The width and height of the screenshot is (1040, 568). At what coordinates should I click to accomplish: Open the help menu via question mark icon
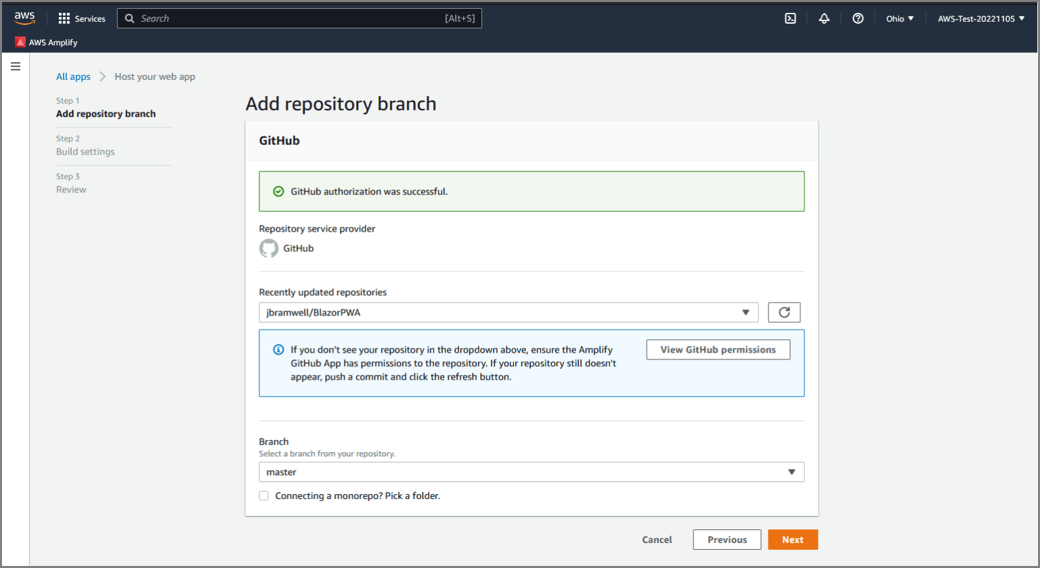[x=858, y=18]
